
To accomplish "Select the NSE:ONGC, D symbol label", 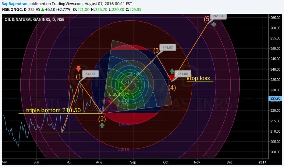I will pyautogui.click(x=14, y=10).
